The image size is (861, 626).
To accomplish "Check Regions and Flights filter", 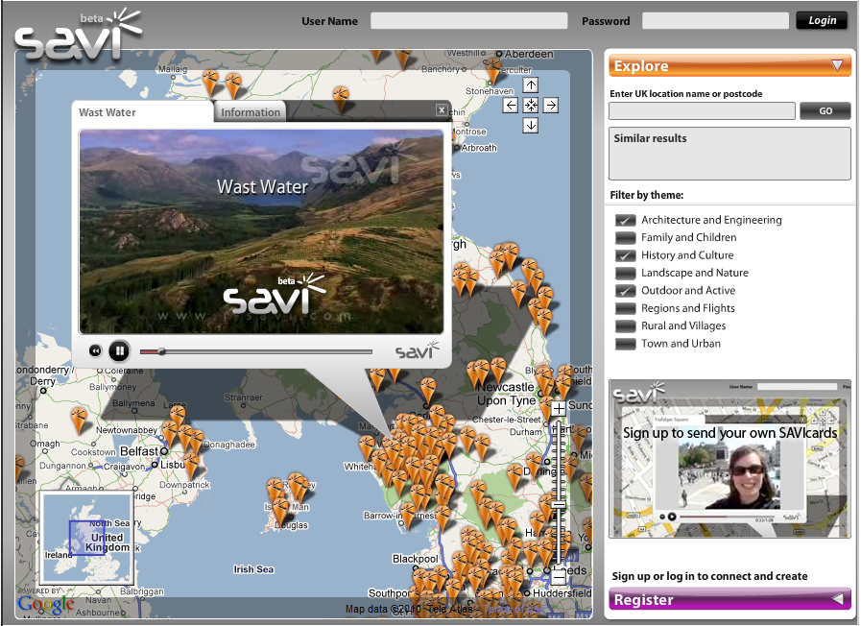I will click(x=626, y=308).
